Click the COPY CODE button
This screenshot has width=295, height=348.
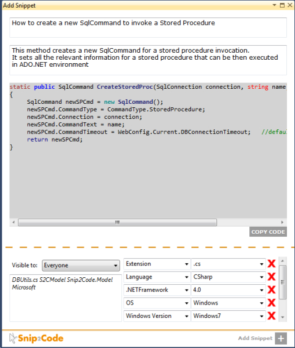point(268,232)
